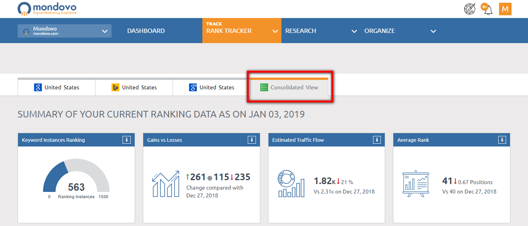The height and width of the screenshot is (226, 528).
Task: Click the summary heading dated Jan 03, 2019
Action: tap(161, 114)
